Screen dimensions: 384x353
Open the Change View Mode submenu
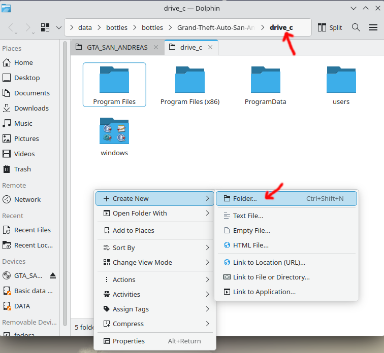155,262
